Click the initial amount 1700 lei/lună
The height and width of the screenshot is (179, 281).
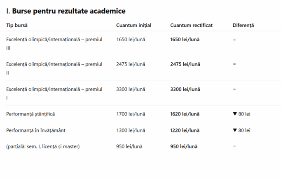pos(131,114)
